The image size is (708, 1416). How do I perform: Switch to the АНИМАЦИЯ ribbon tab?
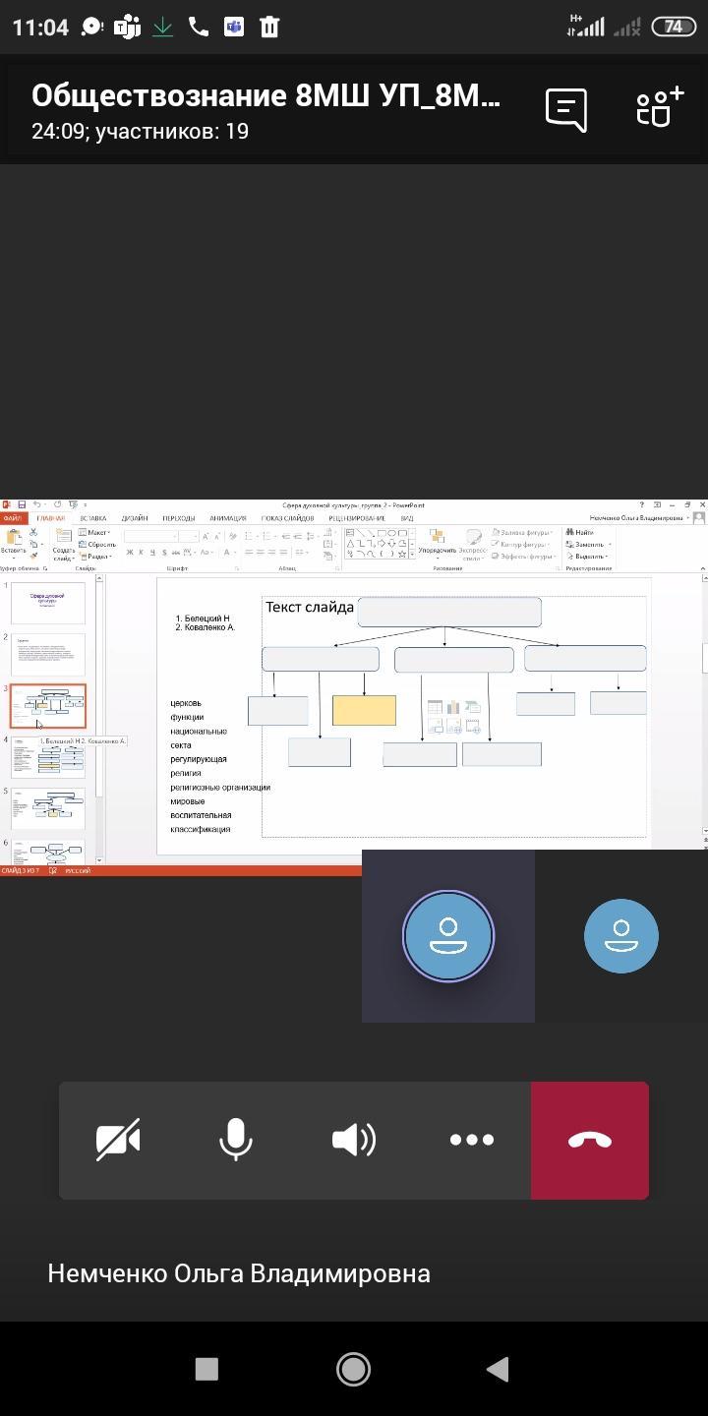(228, 518)
